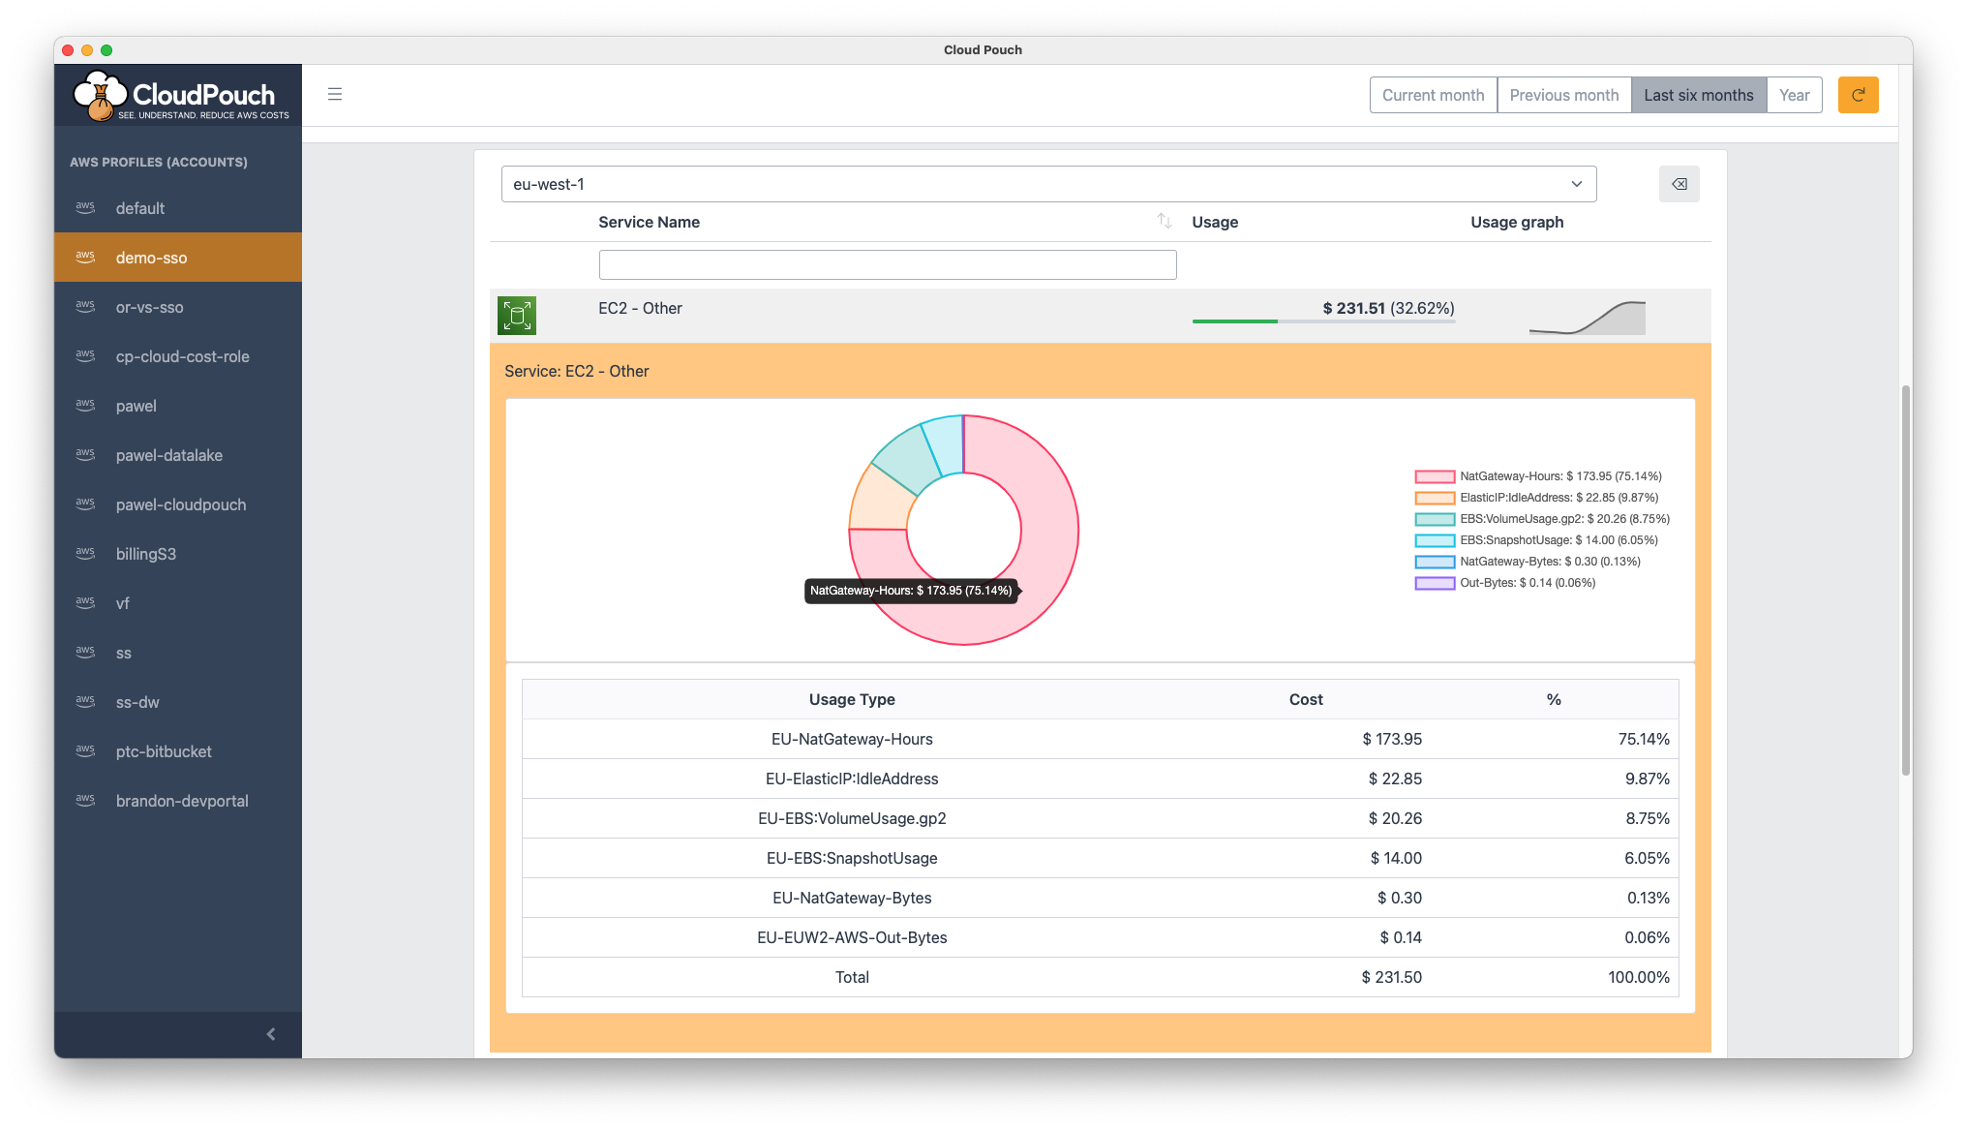Click the Service Name filter input field
Viewport: 1967px width, 1130px height.
(x=887, y=264)
